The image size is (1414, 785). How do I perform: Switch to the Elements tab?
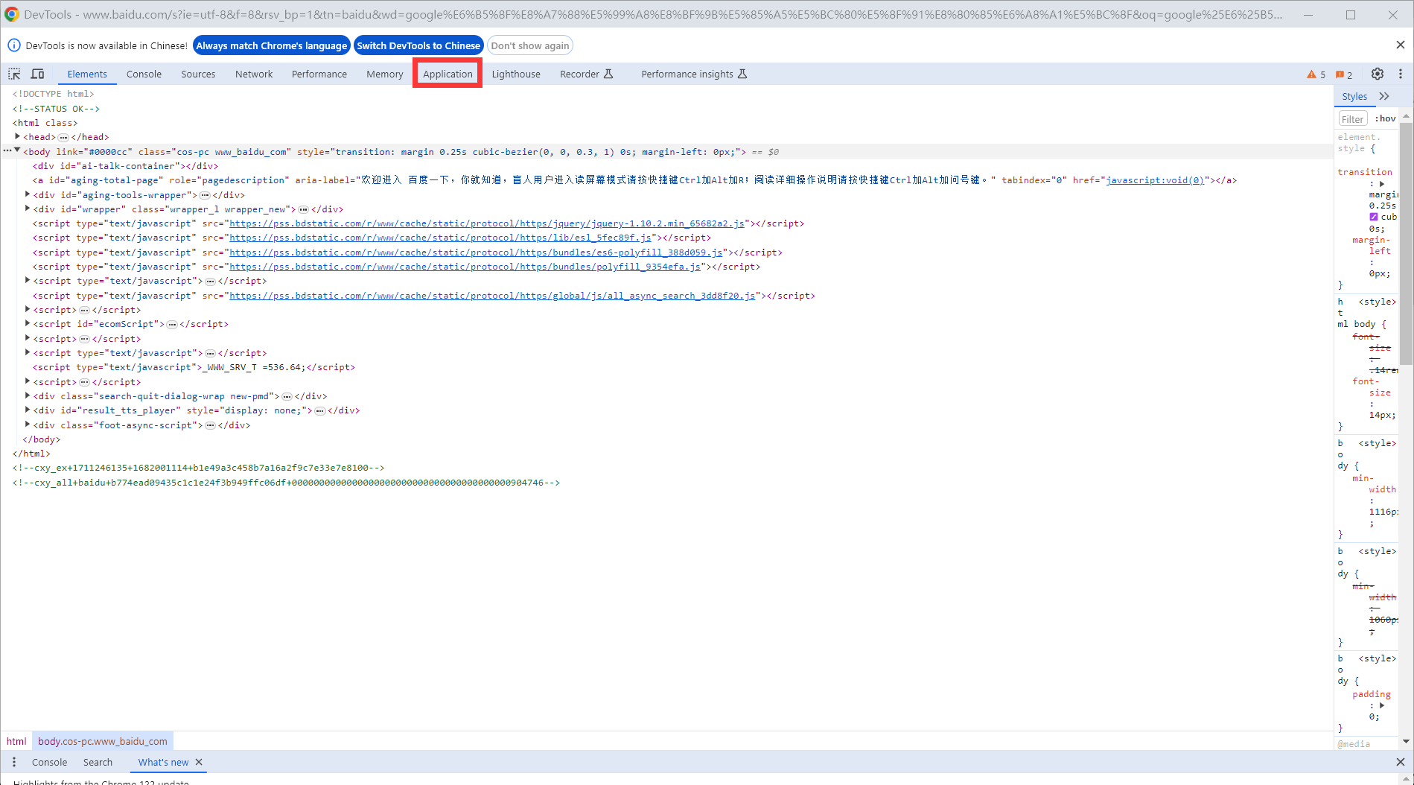click(87, 74)
